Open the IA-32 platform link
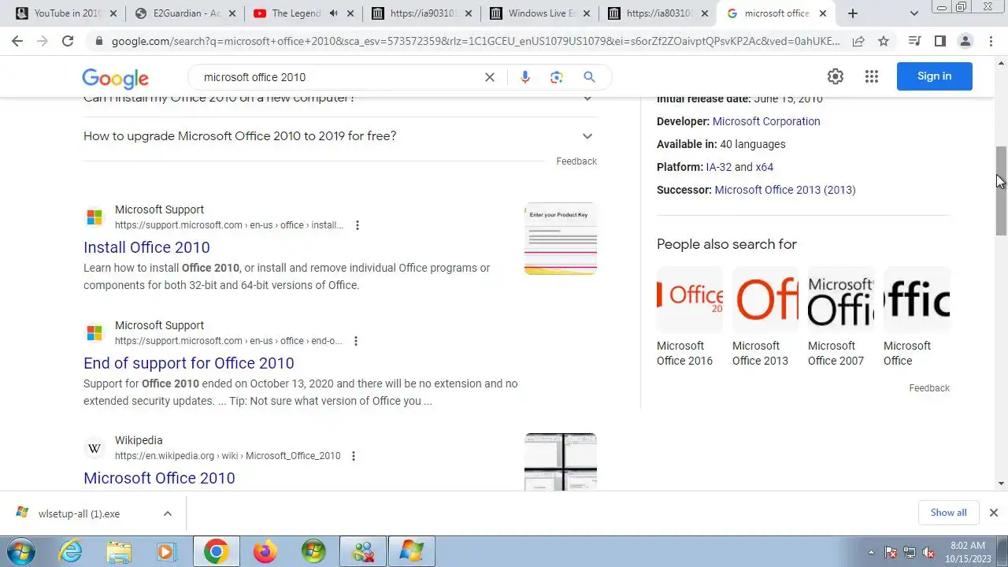 pyautogui.click(x=718, y=167)
